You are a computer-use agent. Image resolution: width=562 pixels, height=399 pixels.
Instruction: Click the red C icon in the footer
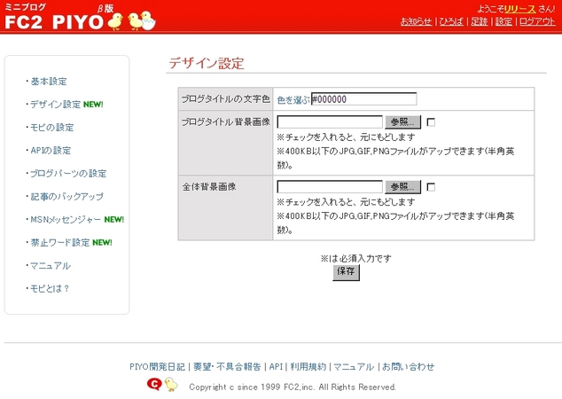154,384
